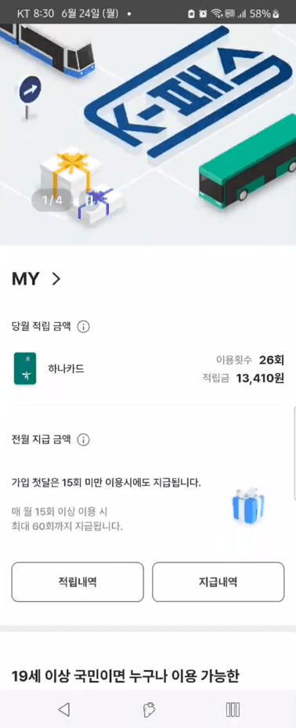Tap the K-패스 banner image
The height and width of the screenshot is (728, 296).
click(148, 134)
